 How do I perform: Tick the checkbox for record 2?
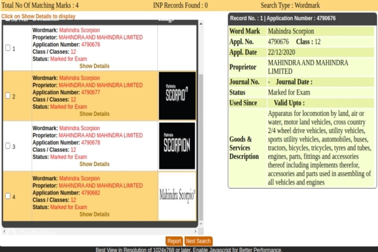click(8, 96)
